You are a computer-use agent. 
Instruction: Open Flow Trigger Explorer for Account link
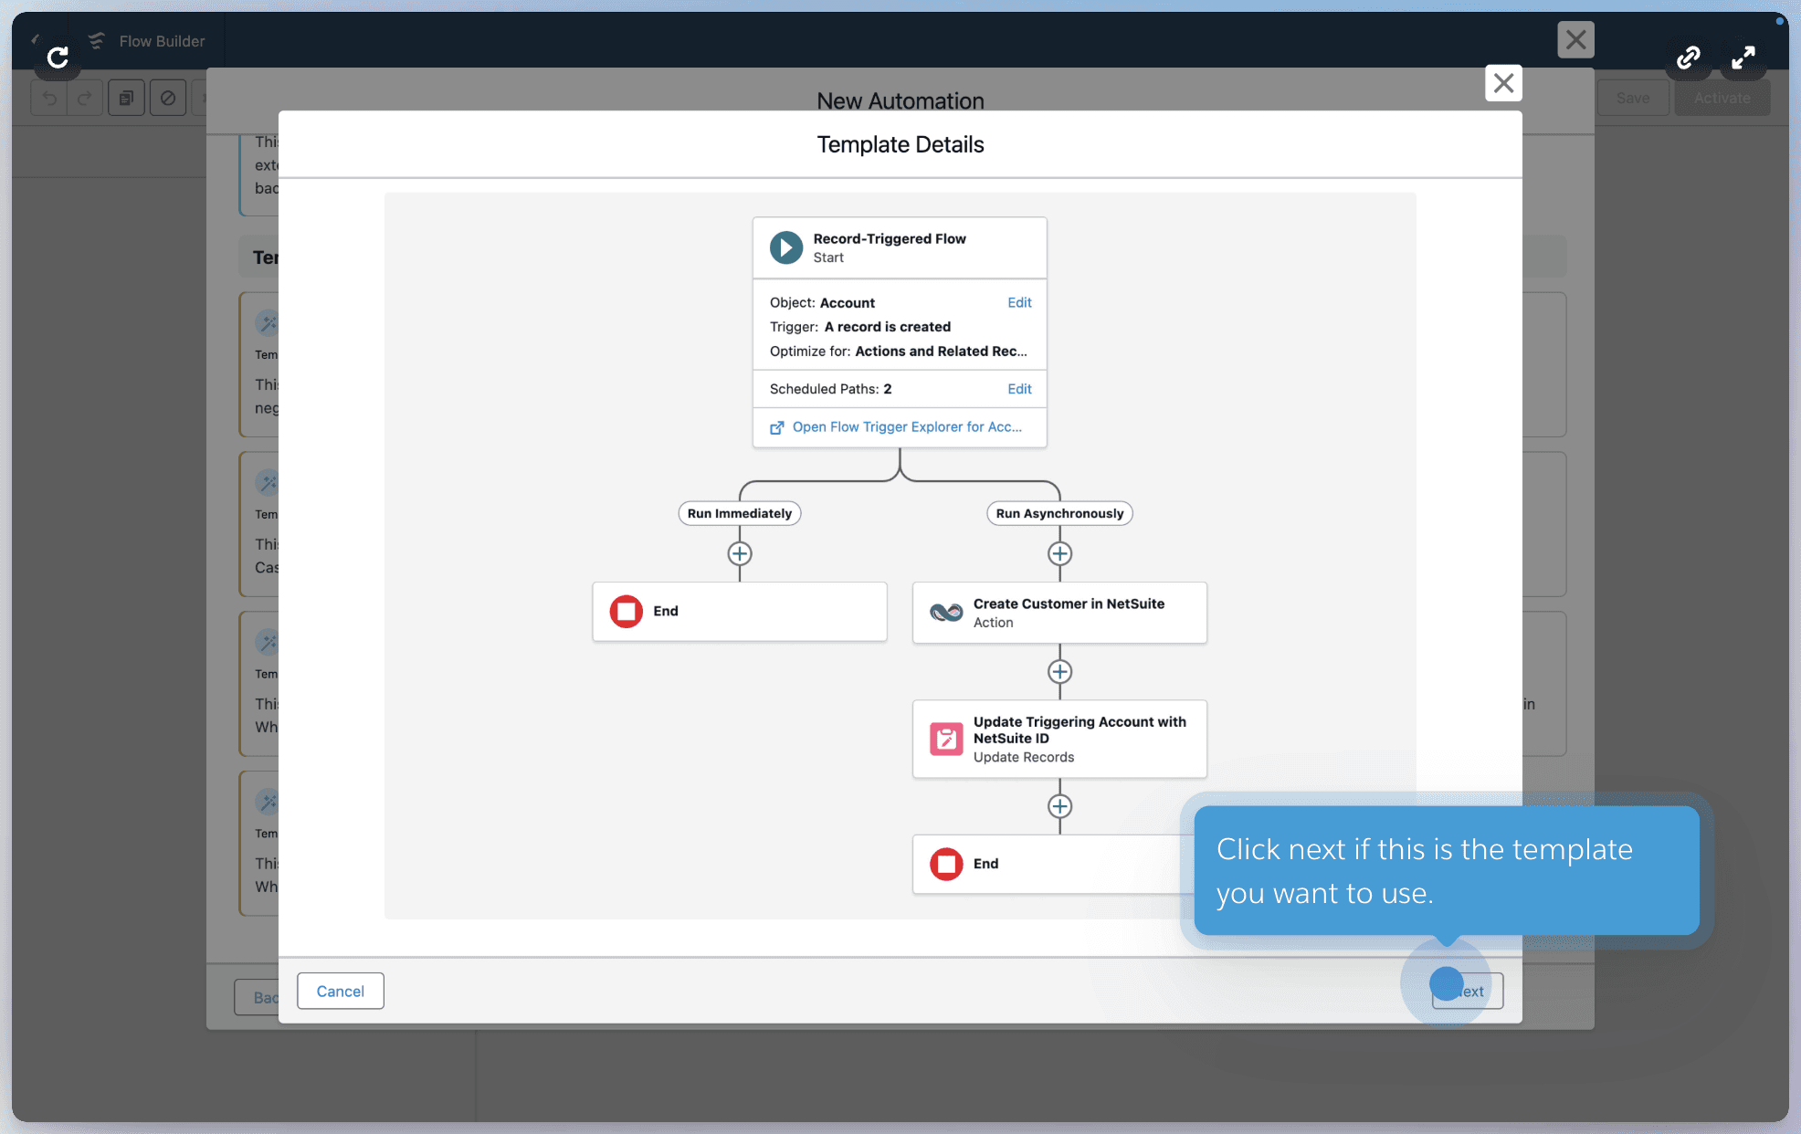(906, 427)
